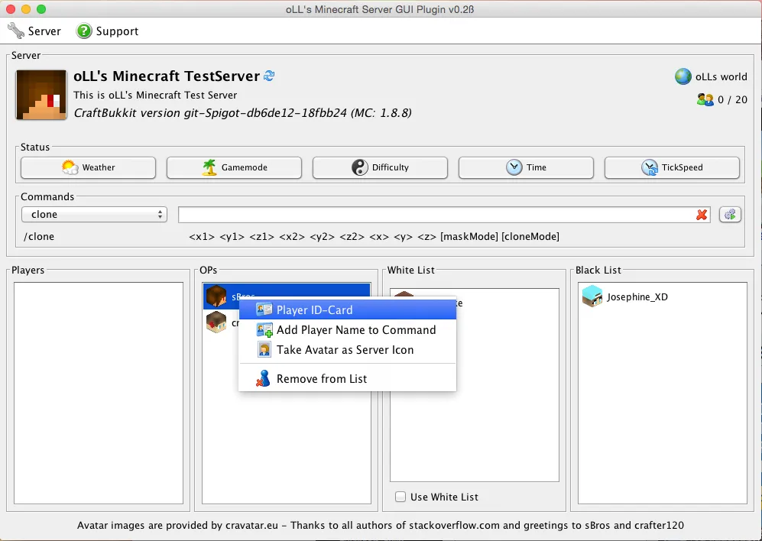Click Josephine_XD's avatar icon
The image size is (762, 541).
coord(592,296)
